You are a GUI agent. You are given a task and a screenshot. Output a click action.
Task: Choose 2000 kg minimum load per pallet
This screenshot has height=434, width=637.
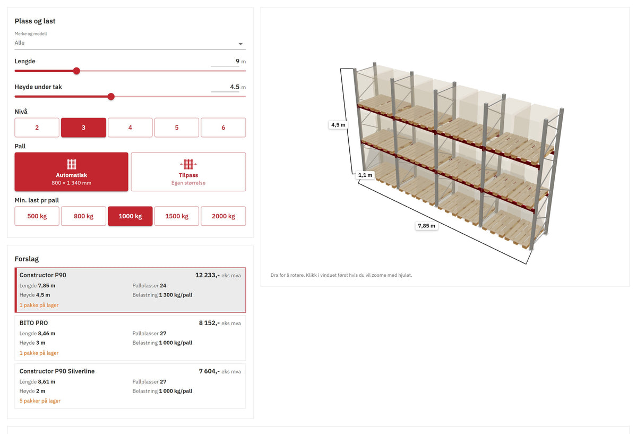click(223, 216)
